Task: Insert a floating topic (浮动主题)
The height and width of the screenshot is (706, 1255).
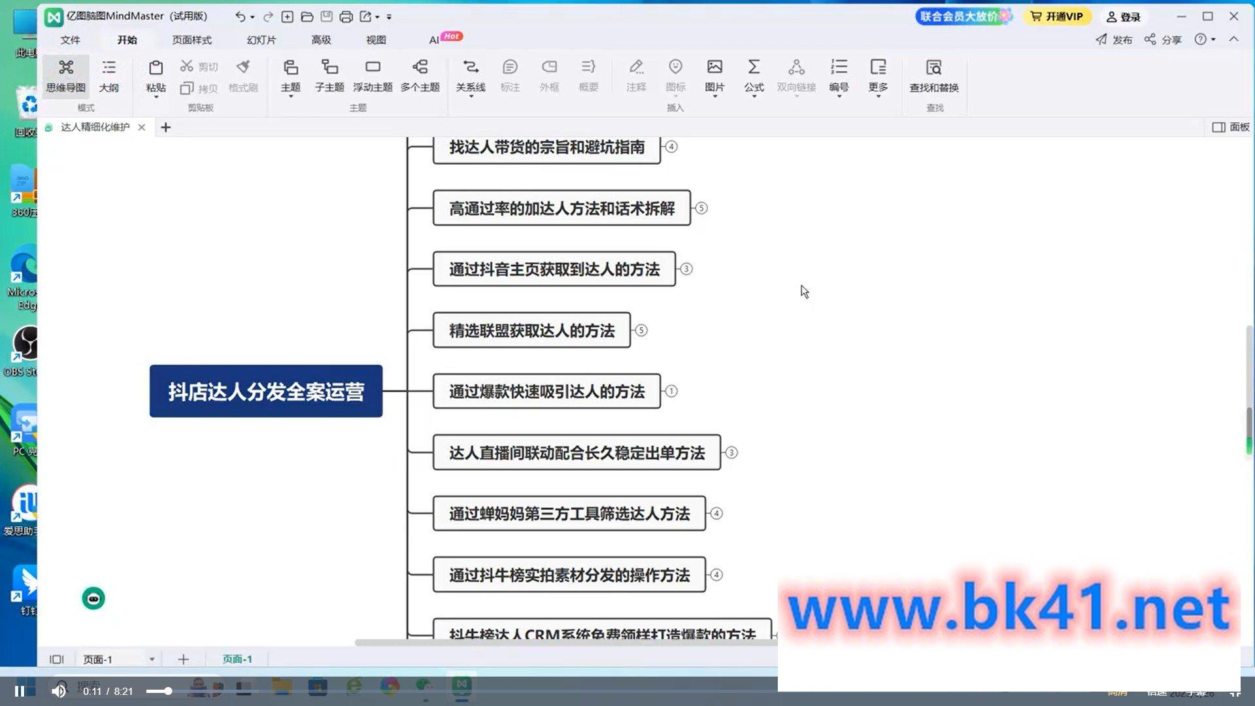Action: (373, 76)
